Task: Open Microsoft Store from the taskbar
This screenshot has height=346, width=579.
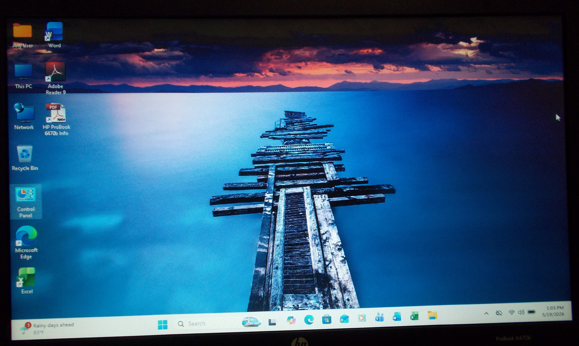Action: [x=326, y=319]
